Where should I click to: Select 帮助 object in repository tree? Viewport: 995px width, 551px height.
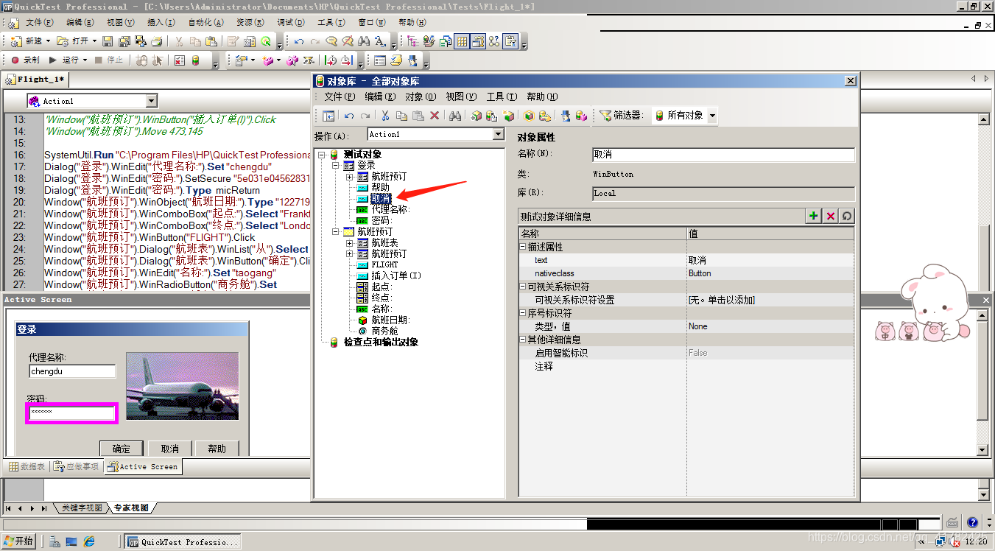click(x=380, y=187)
